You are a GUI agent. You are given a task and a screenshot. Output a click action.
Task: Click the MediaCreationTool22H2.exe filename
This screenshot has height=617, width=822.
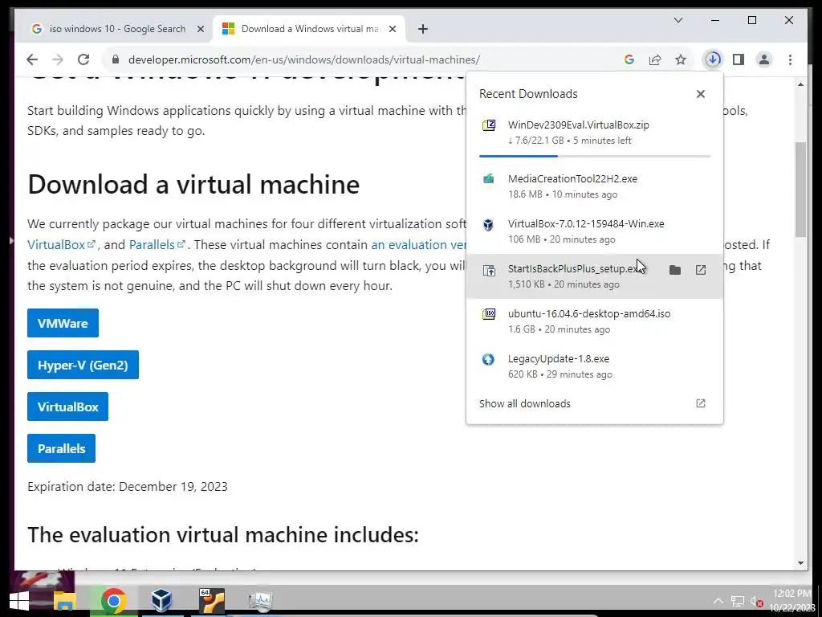(572, 178)
